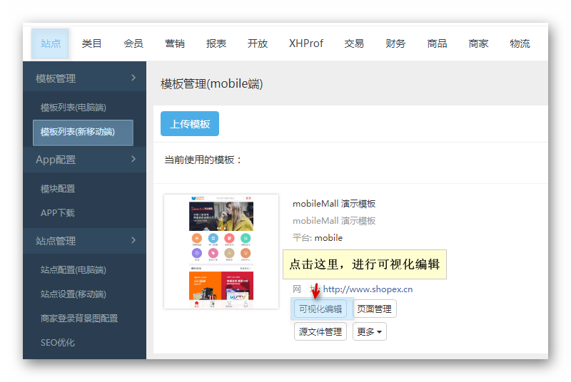
Task: Open 模板列表(电脑端) in the sidebar
Action: [x=74, y=108]
